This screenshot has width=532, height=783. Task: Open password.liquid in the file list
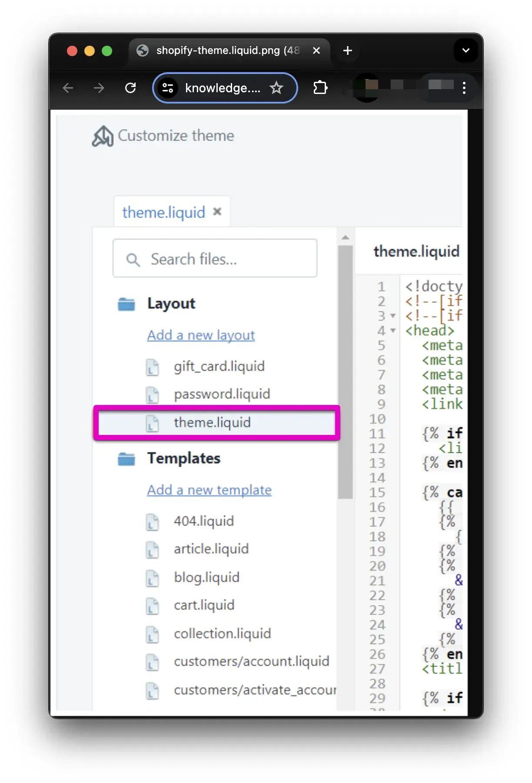click(222, 394)
